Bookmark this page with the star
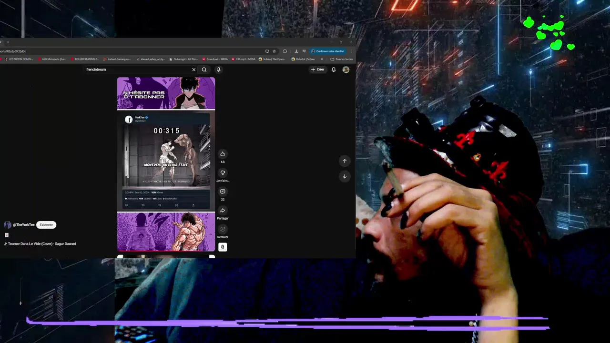 (x=274, y=51)
